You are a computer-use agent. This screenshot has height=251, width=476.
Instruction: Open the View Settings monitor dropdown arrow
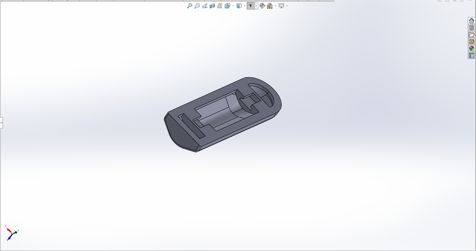click(x=287, y=6)
